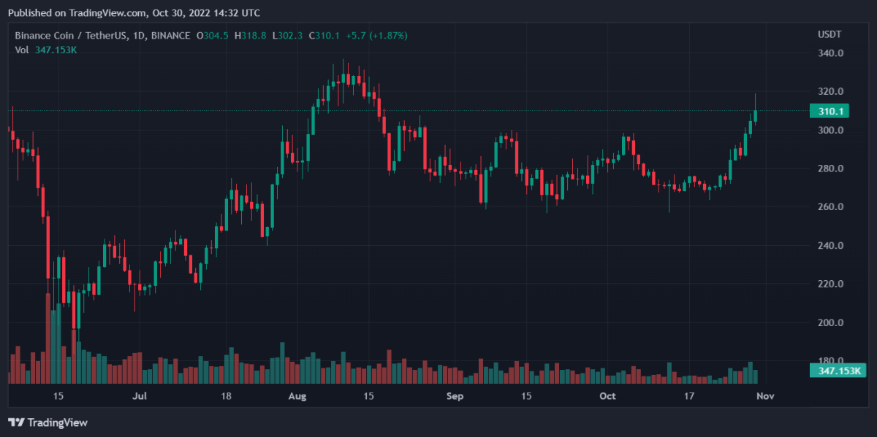The height and width of the screenshot is (437, 877).
Task: Click the 280.0 price axis label
Action: coord(832,169)
